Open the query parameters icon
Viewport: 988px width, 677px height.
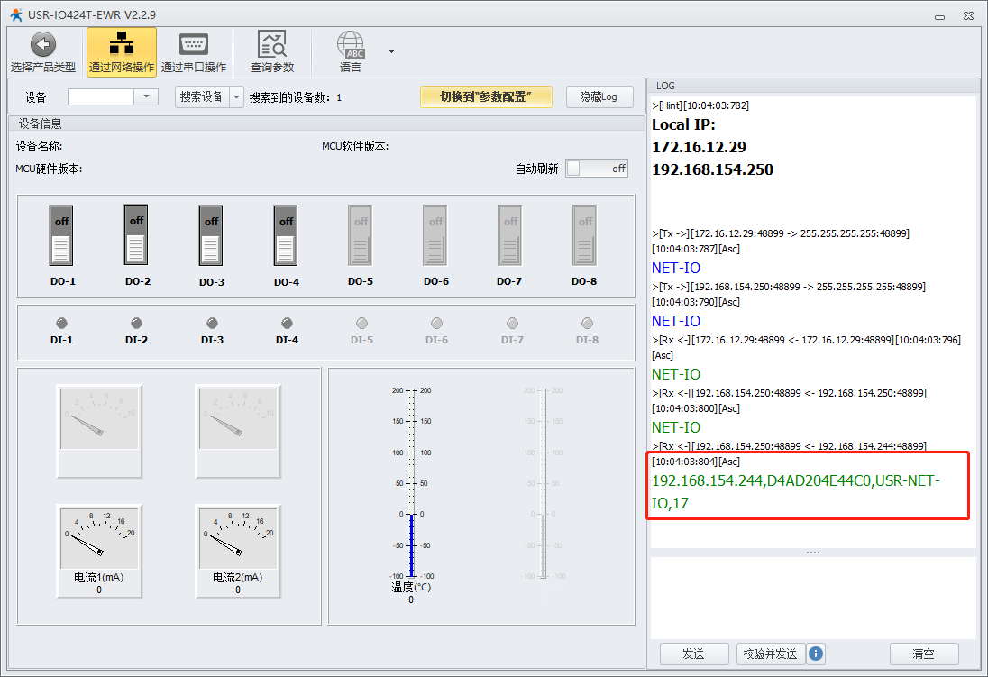click(272, 44)
